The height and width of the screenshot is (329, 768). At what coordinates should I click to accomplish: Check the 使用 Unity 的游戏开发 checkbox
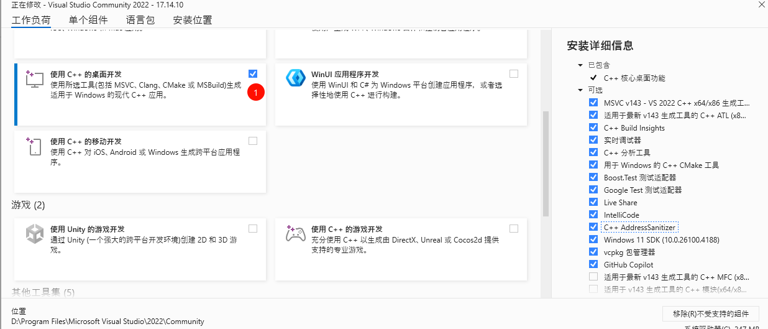coord(253,228)
